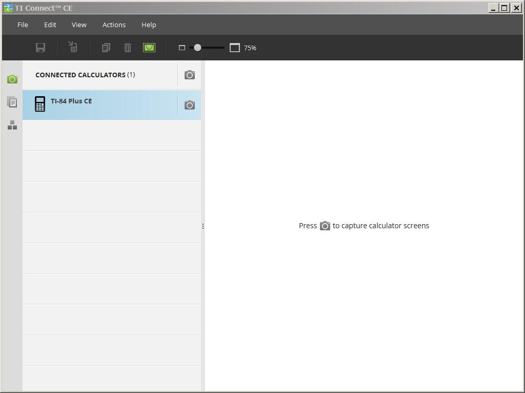This screenshot has height=393, width=525.
Task: Click the Connected Calculators header
Action: tap(85, 75)
